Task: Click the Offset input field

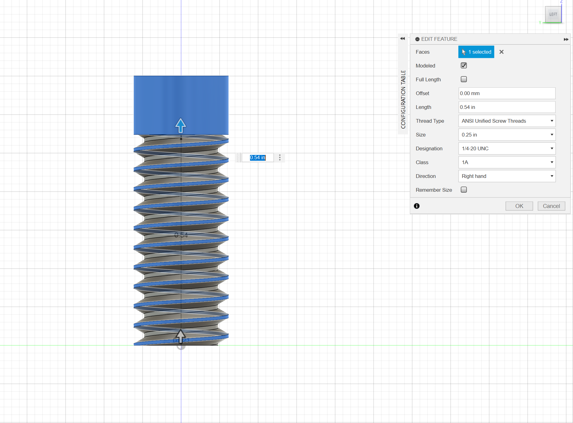Action: tap(507, 93)
